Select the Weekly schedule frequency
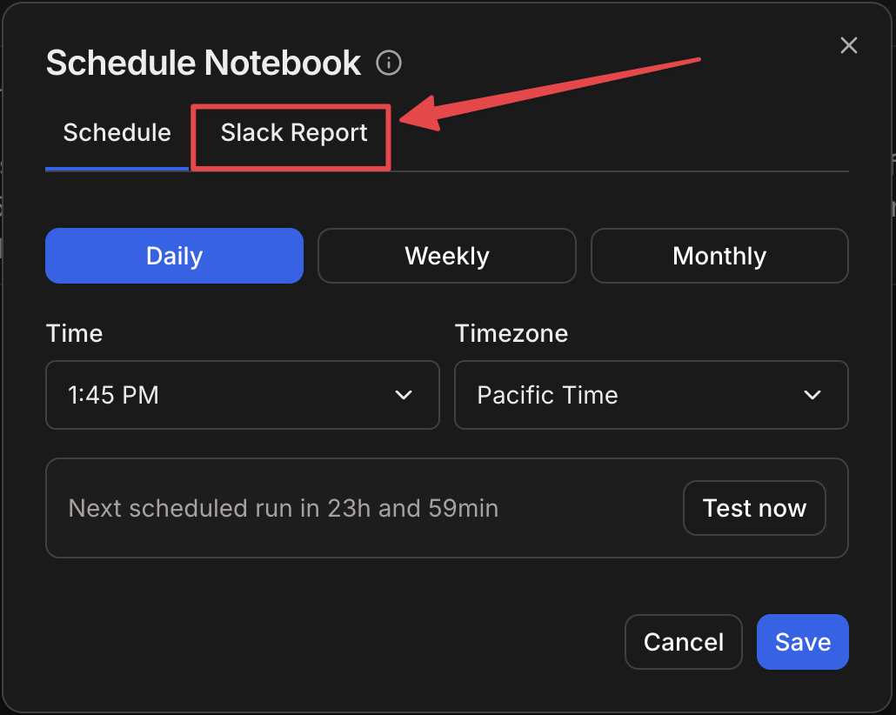The height and width of the screenshot is (715, 896). tap(446, 256)
